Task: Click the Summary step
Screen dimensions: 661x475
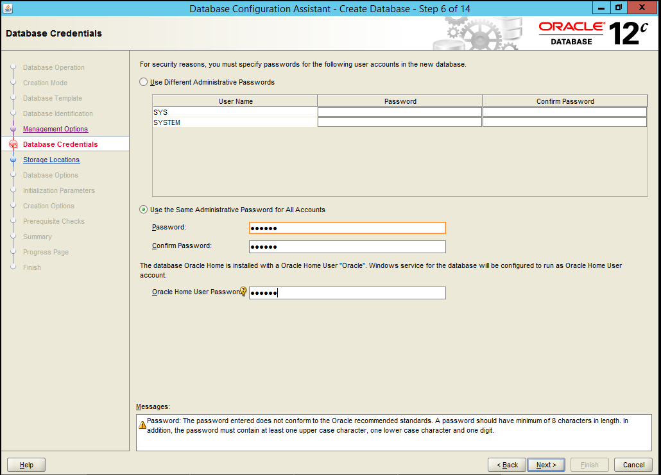Action: click(x=37, y=237)
